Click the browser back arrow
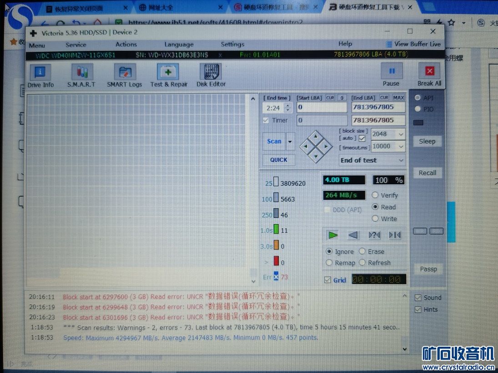Screen dimensions: 498x373 pos(45,24)
